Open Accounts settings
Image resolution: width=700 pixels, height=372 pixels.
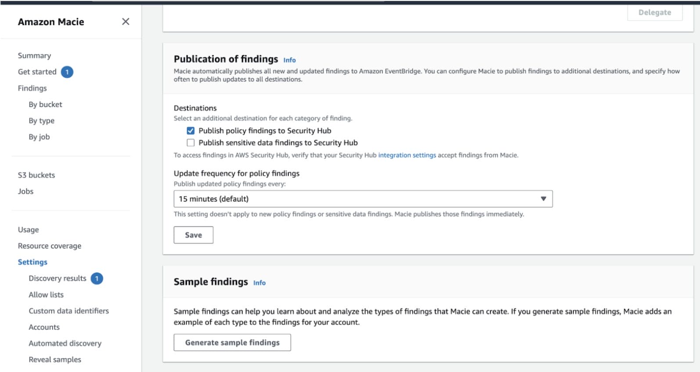pos(44,327)
